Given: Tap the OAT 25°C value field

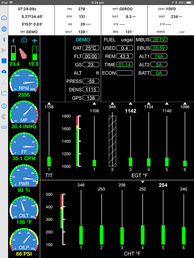Looking at the screenshot, I should pyautogui.click(x=91, y=48).
